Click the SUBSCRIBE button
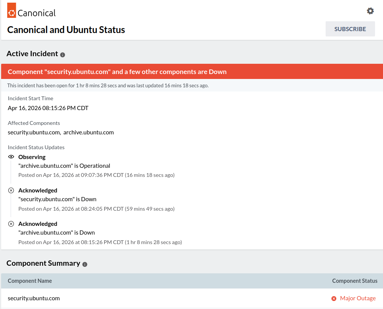This screenshot has width=383, height=309. coord(350,29)
